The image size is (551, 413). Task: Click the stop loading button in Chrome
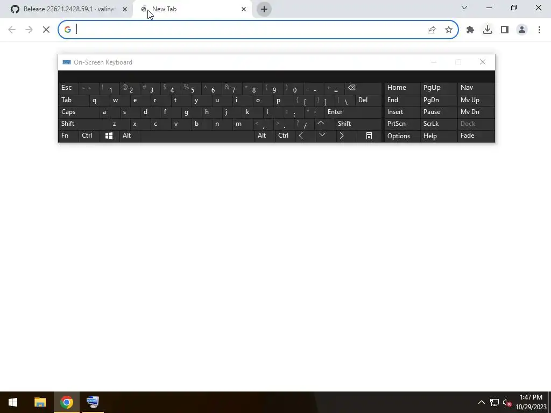point(46,30)
